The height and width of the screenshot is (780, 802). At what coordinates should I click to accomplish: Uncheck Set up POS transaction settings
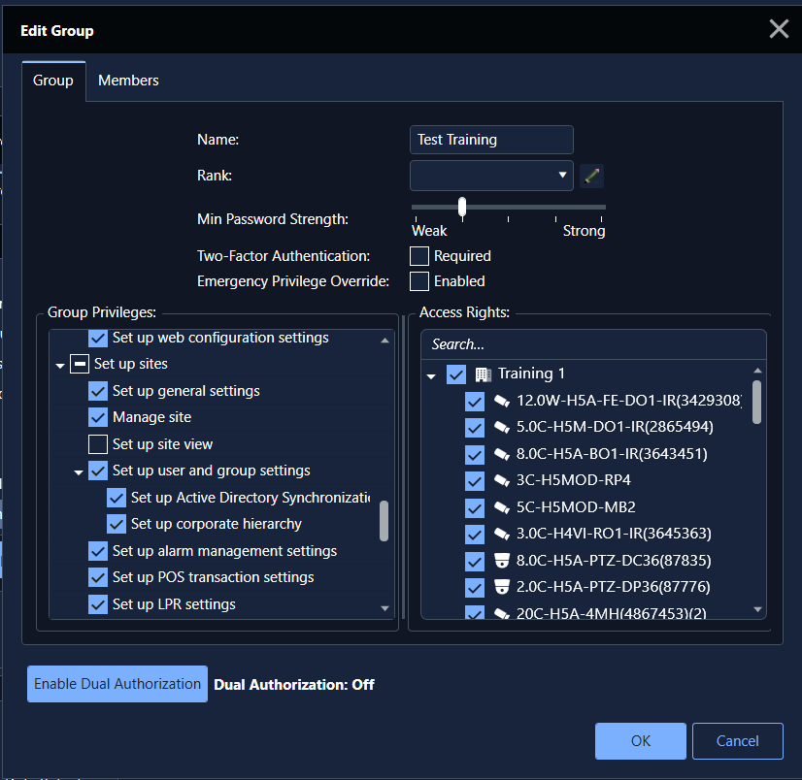click(x=98, y=577)
